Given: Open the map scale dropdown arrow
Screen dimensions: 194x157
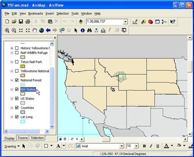Looking at the screenshot, I should tap(125, 22).
